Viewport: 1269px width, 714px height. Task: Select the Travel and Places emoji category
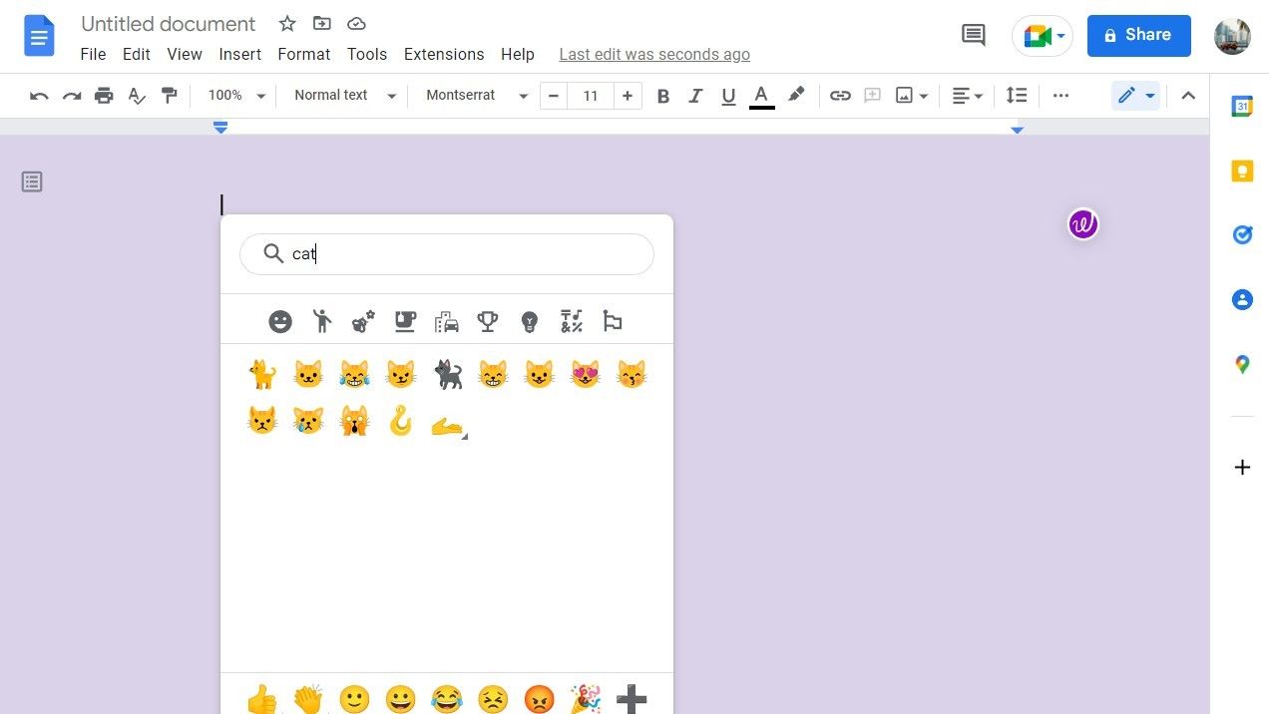tap(446, 321)
